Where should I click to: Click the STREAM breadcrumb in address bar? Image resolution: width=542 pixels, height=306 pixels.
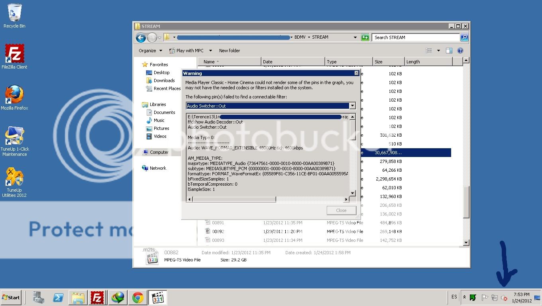click(x=320, y=37)
